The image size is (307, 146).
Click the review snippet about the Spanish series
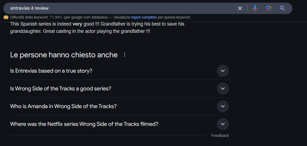(97, 28)
